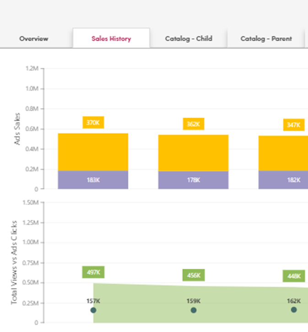Select the dot marker under 159K
This screenshot has height=332, width=308.
tap(194, 310)
